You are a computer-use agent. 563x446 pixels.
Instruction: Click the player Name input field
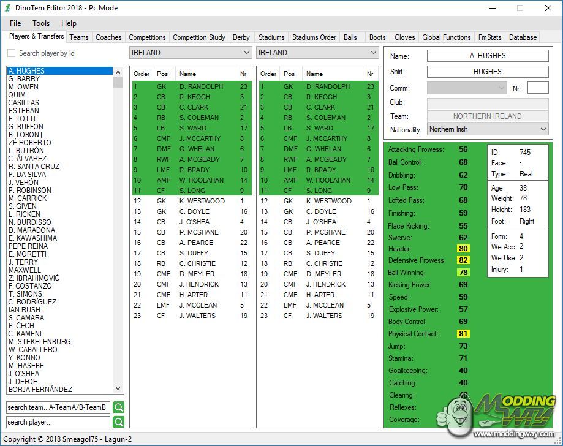tap(487, 56)
